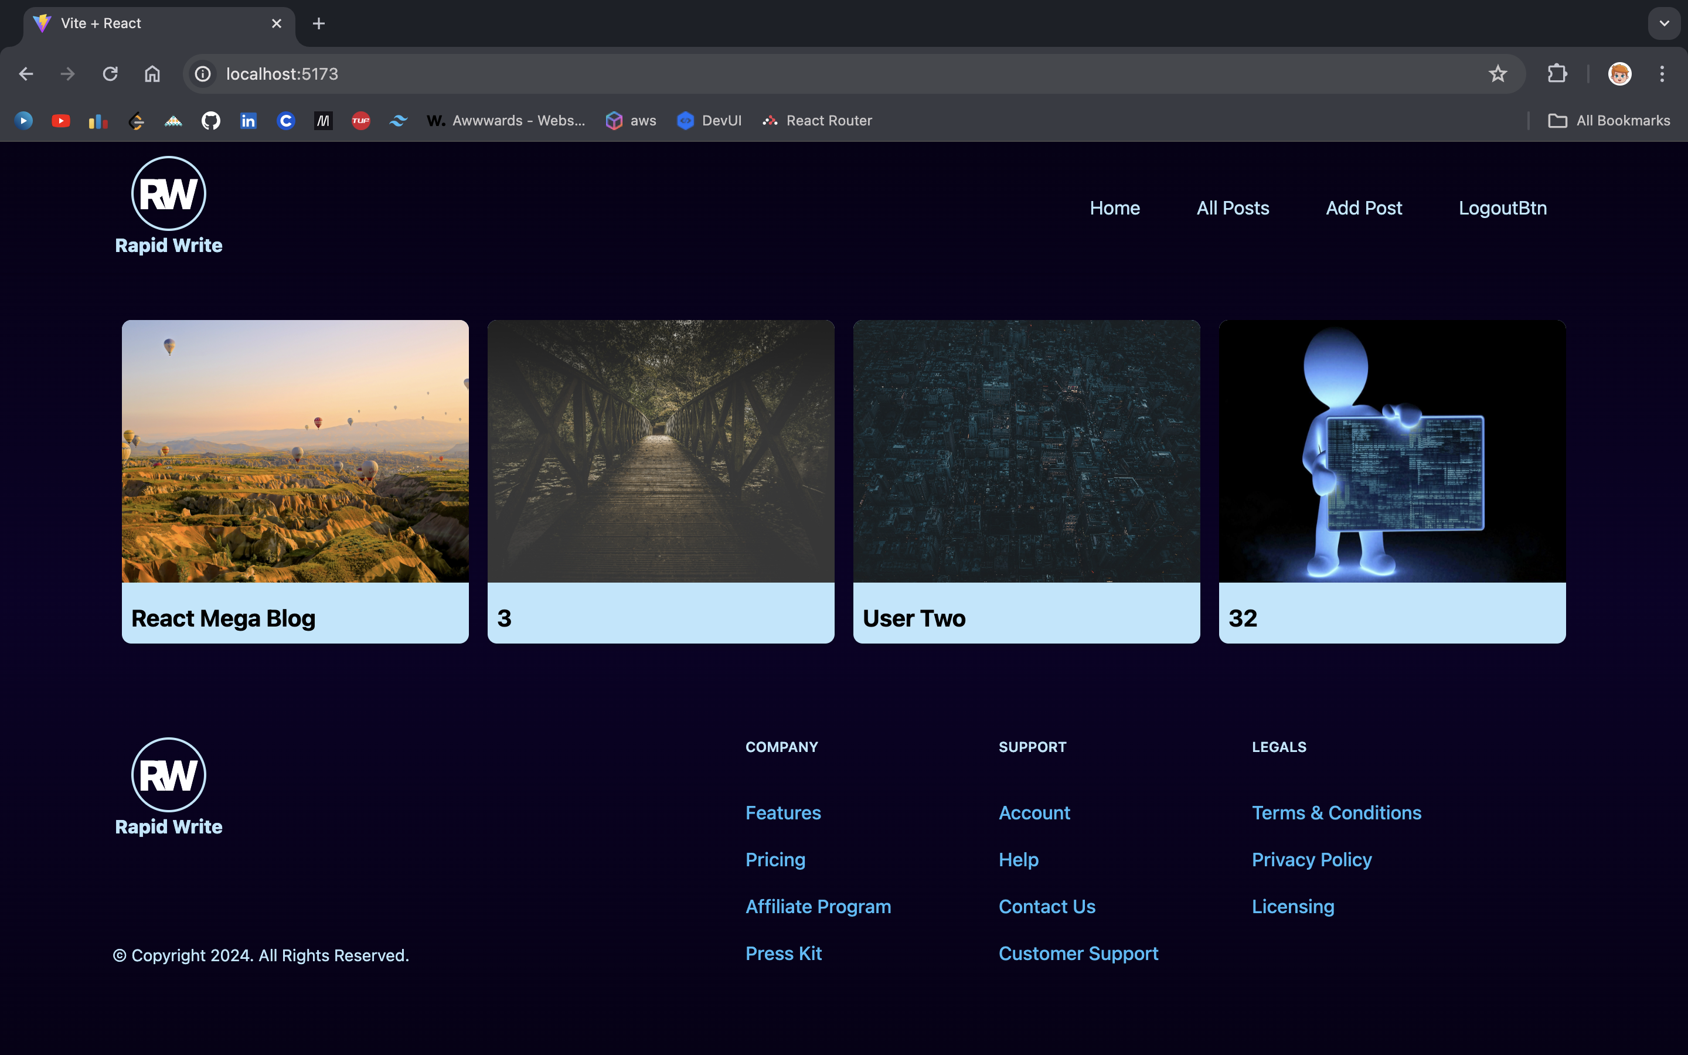
Task: Go to All Posts nav item
Action: (1233, 208)
